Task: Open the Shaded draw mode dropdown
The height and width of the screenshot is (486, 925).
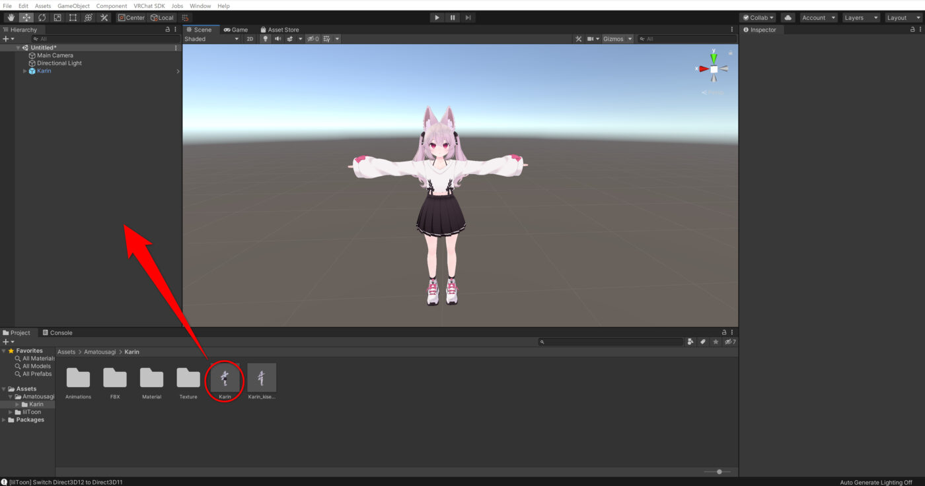Action: 211,39
